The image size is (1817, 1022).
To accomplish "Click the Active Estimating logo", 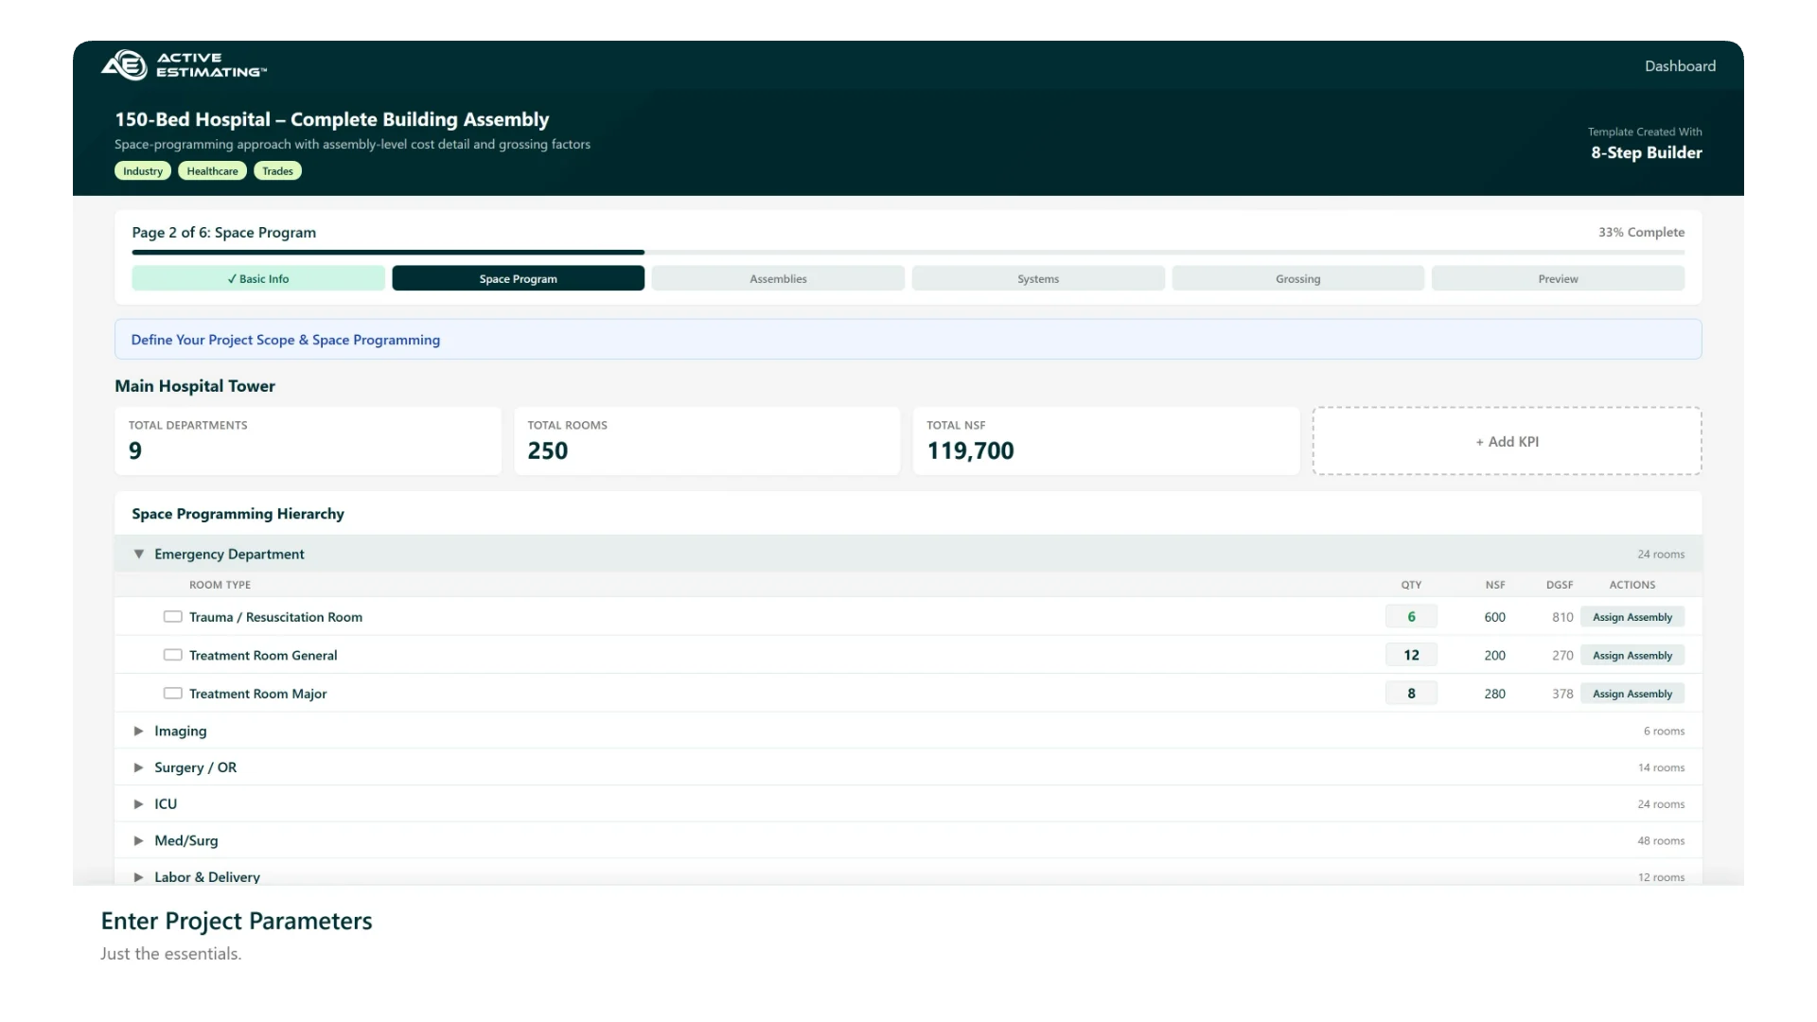I will point(184,64).
